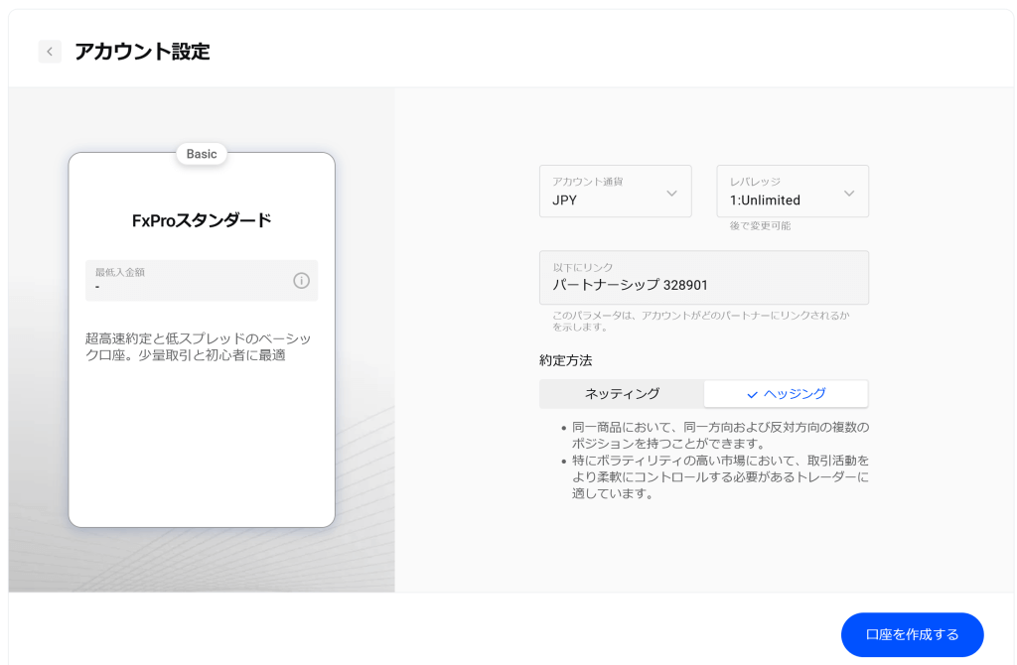This screenshot has height=665, width=1017.
Task: Click the Basic badge on the card
Action: pyautogui.click(x=202, y=154)
